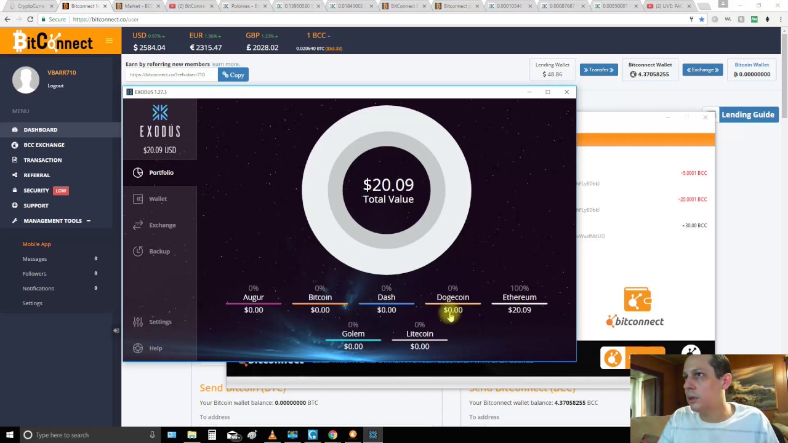Viewport: 788px width, 443px height.
Task: Click Bitcoin Wallet balance box
Action: (x=752, y=70)
